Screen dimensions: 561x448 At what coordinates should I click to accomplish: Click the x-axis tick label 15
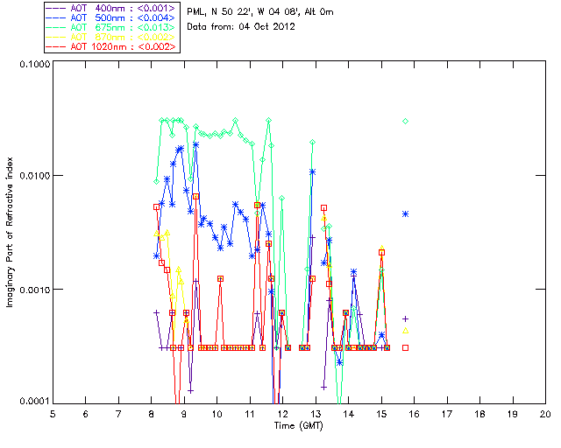click(x=381, y=414)
